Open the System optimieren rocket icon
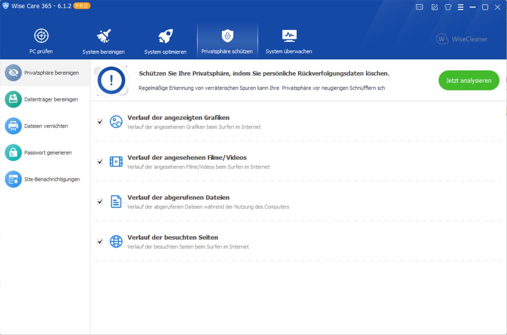Screen dimensions: 507x335 [x=165, y=36]
